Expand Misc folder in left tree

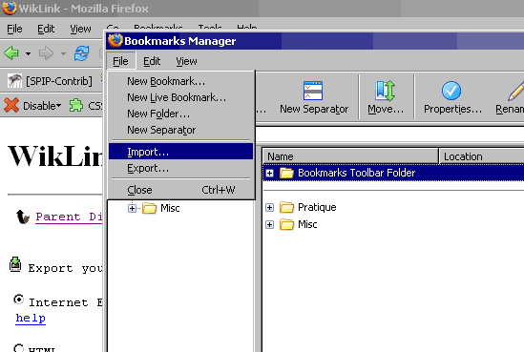coord(132,208)
